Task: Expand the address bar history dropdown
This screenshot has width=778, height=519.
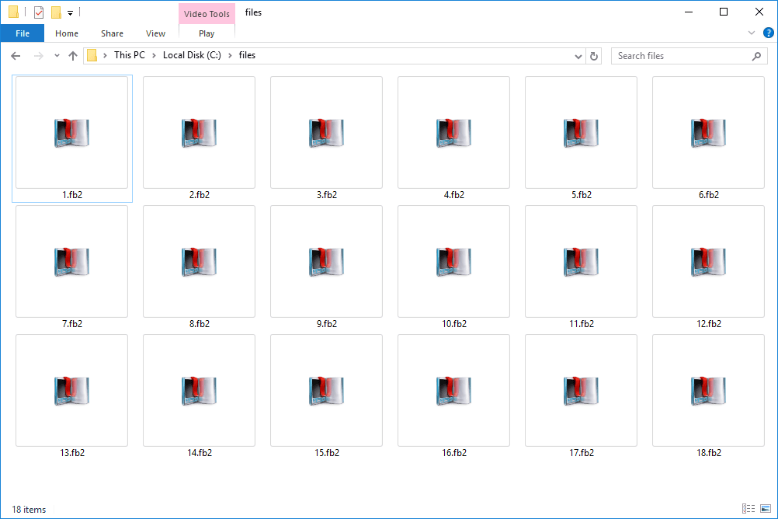Action: [578, 56]
